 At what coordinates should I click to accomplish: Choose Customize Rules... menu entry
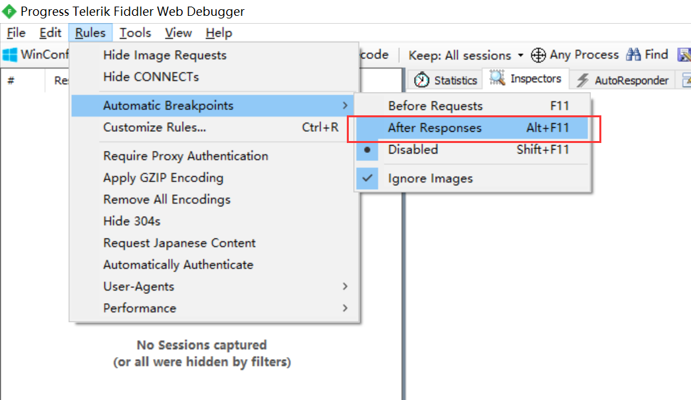tap(214, 127)
